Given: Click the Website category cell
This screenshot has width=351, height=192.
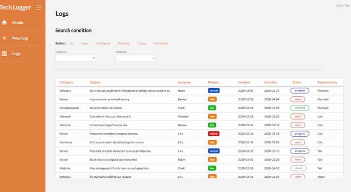Looking at the screenshot, I should pyautogui.click(x=65, y=168).
